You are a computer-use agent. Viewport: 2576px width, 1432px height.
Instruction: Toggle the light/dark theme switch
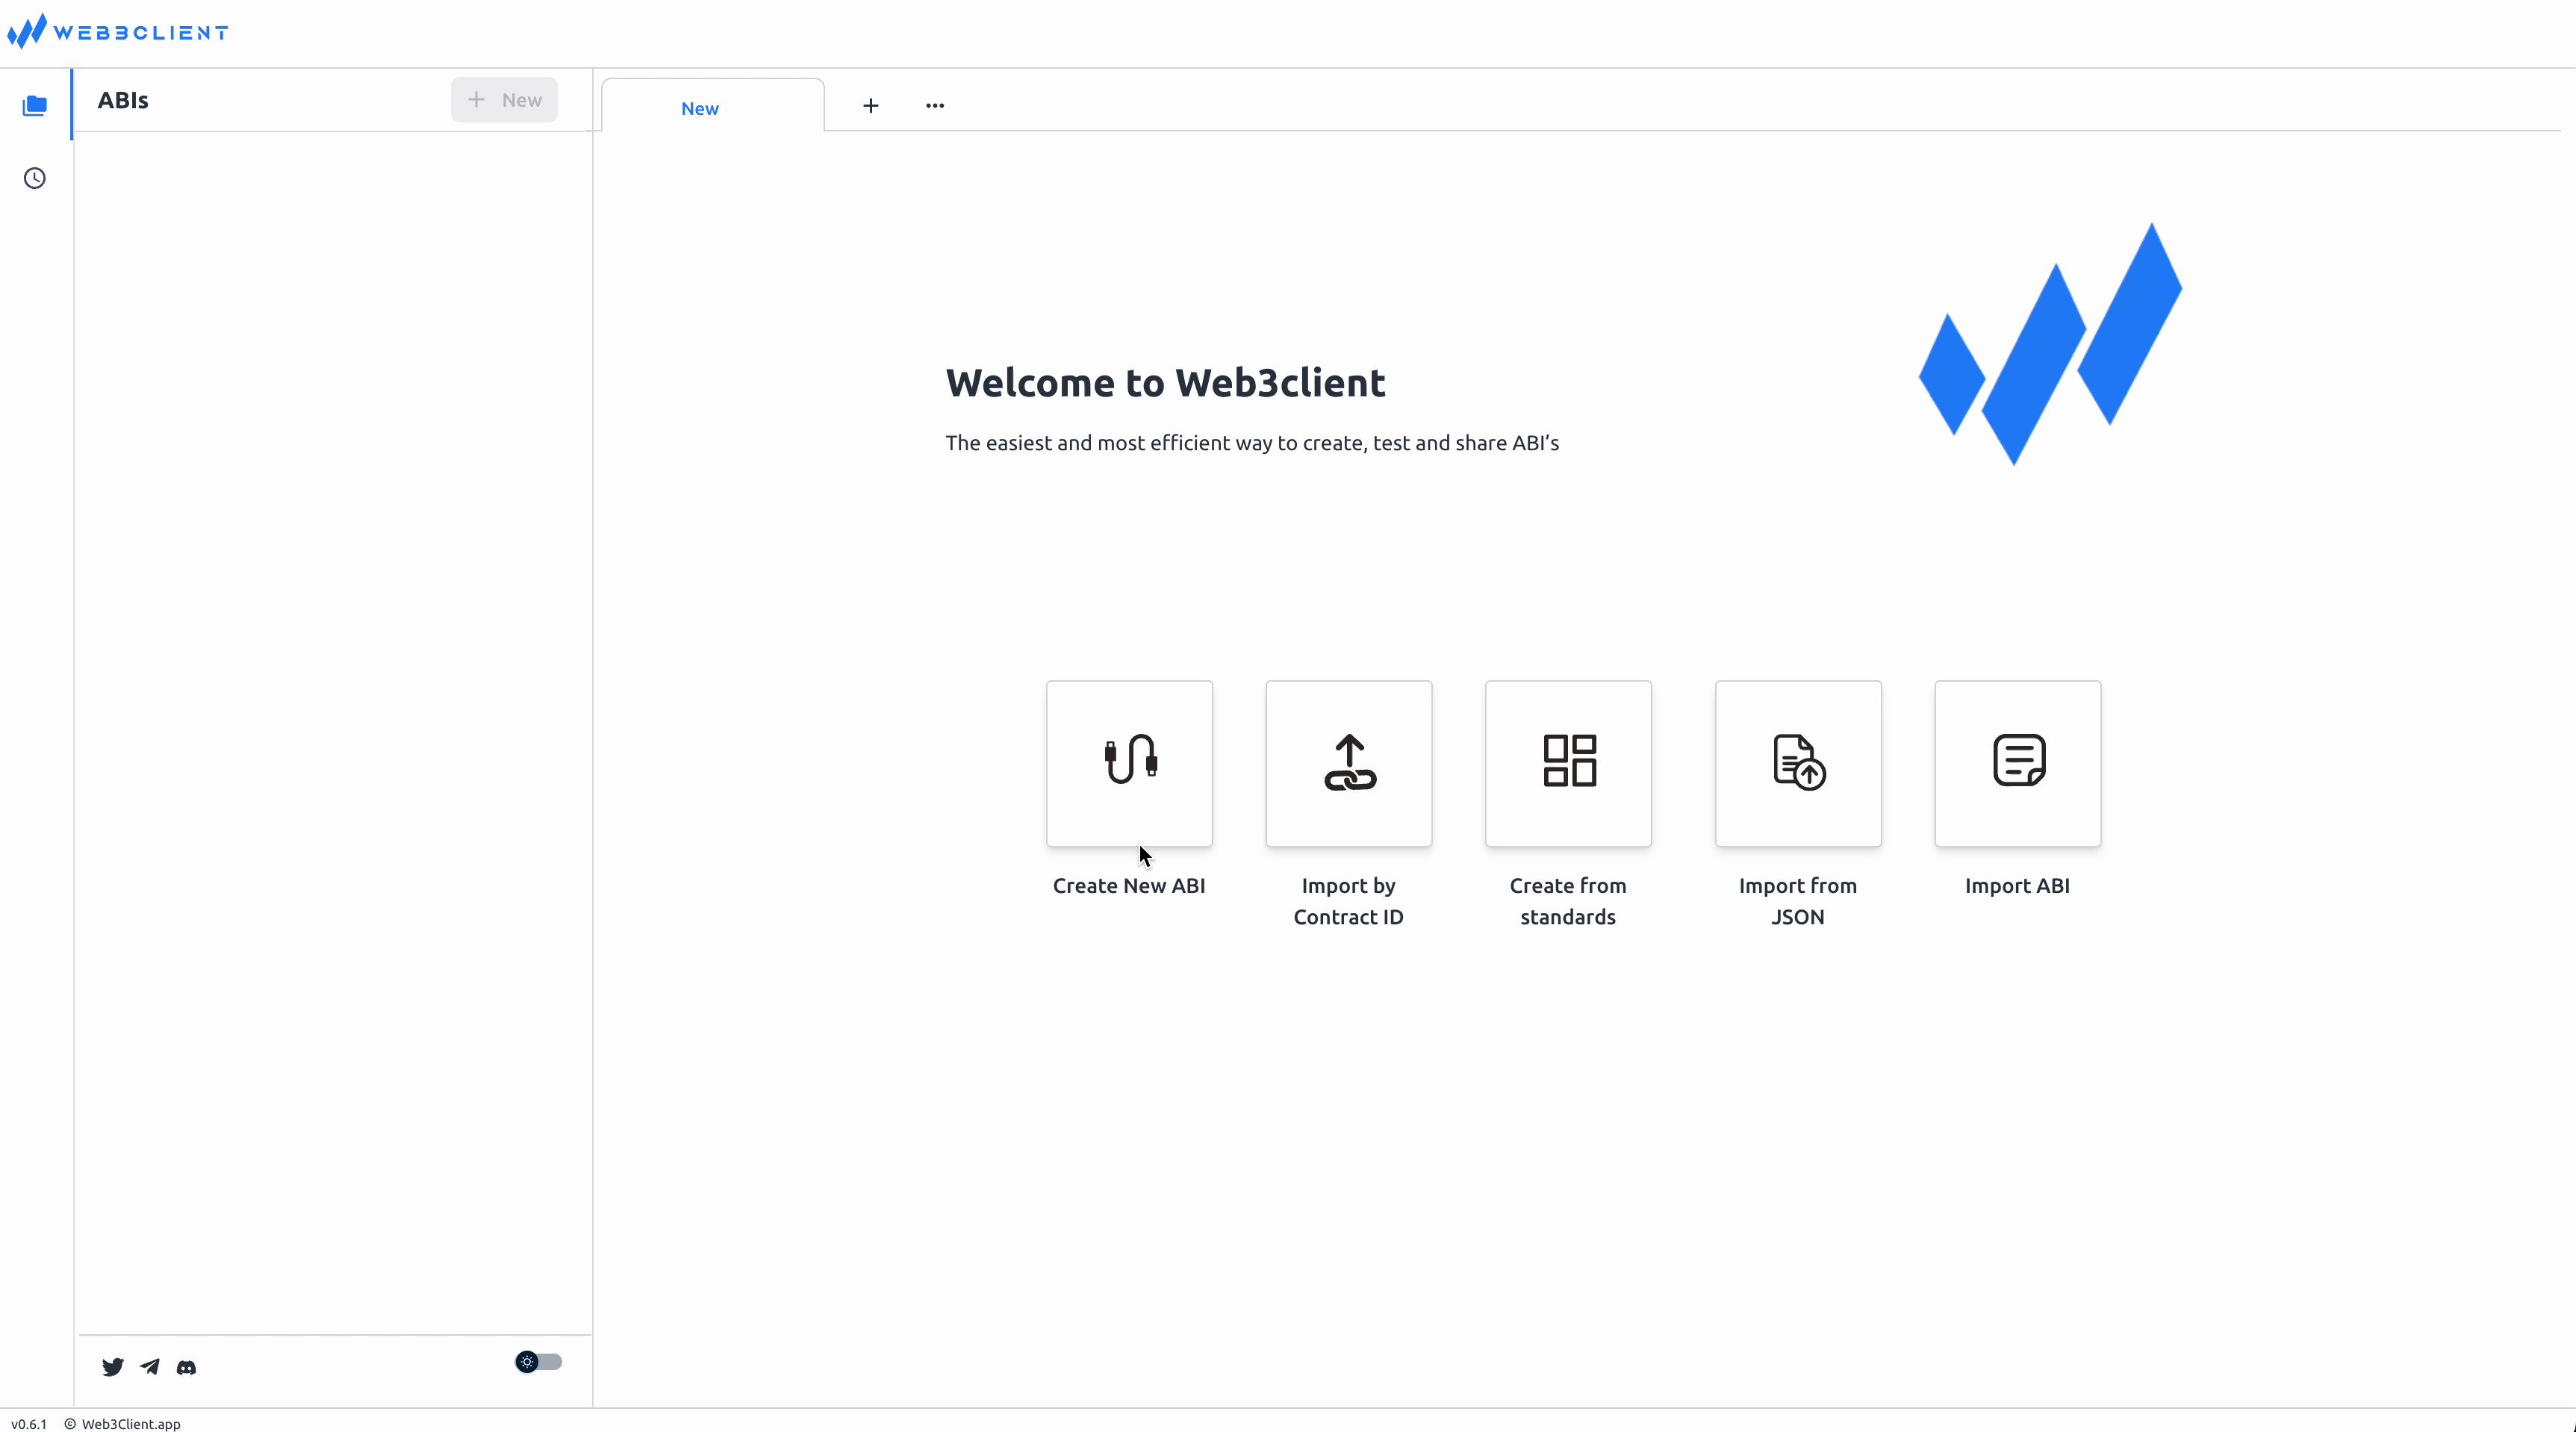tap(538, 1362)
